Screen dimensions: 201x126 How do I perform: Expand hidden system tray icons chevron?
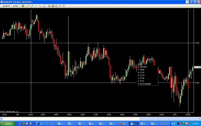coord(172,123)
